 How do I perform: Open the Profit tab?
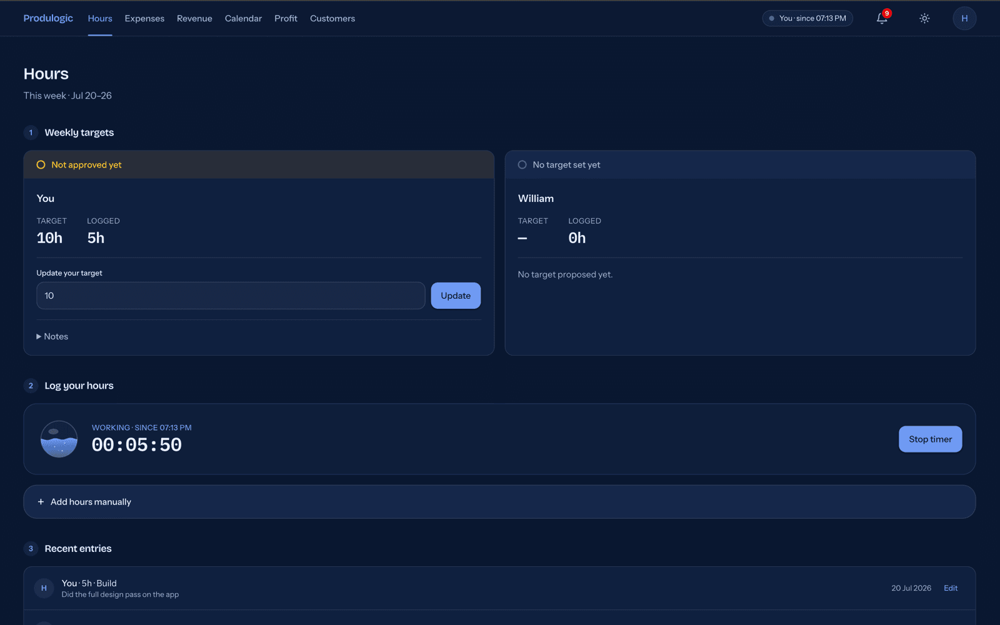tap(286, 18)
